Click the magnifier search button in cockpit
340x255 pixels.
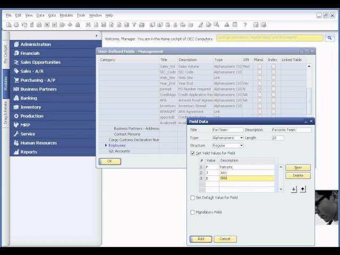coord(329,38)
